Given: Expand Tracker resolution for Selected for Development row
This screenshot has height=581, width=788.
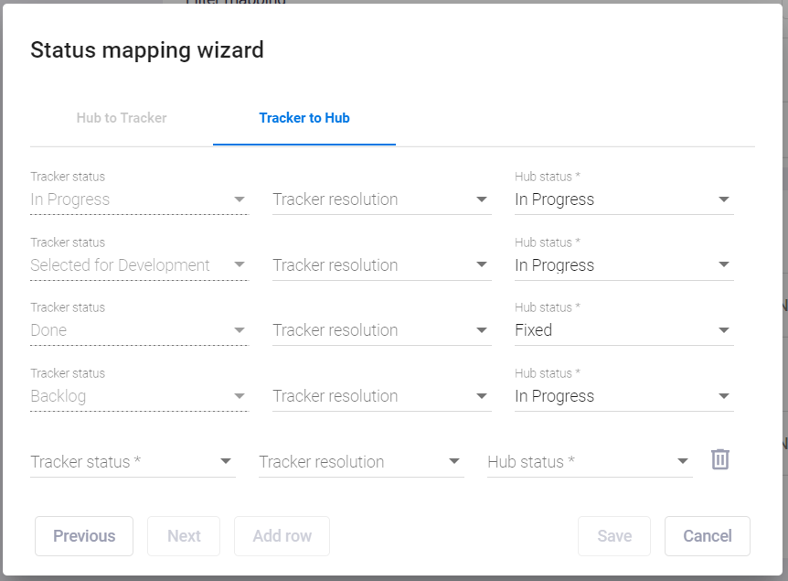Looking at the screenshot, I should [381, 265].
